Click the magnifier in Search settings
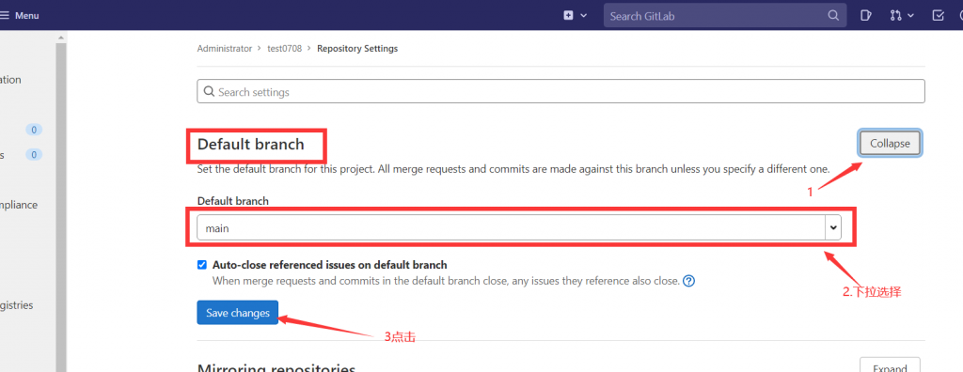Screen dimensions: 963x372 coord(208,91)
